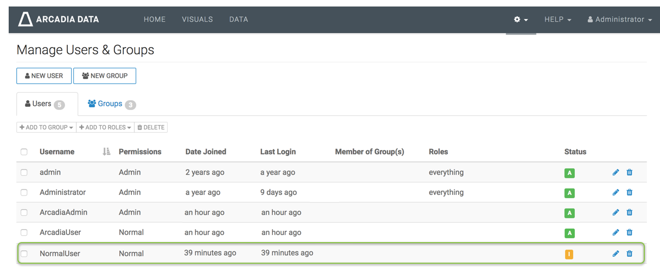Edit the ArcadiaAdmin user via pencil icon

[x=616, y=212]
